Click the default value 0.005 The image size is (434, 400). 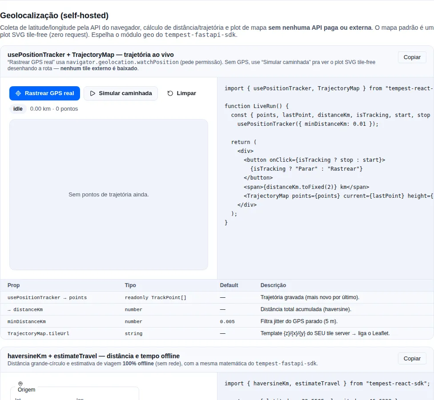pos(227,321)
